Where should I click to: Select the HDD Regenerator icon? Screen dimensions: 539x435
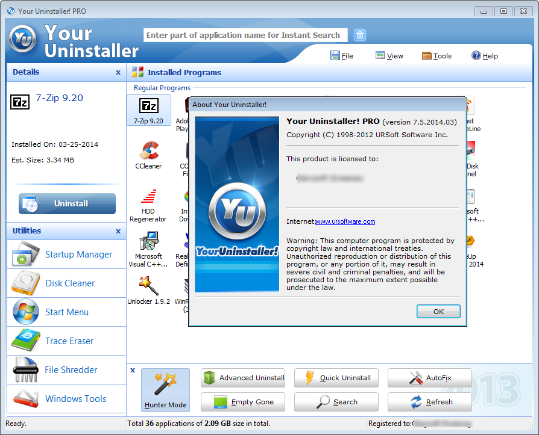pos(148,197)
